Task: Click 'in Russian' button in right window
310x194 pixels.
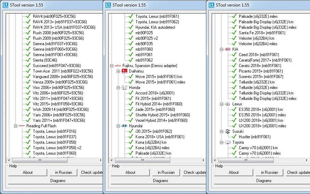Action: pyautogui.click(x=270, y=172)
